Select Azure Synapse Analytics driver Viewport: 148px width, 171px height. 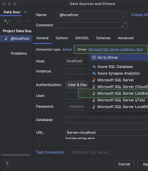tap(119, 73)
